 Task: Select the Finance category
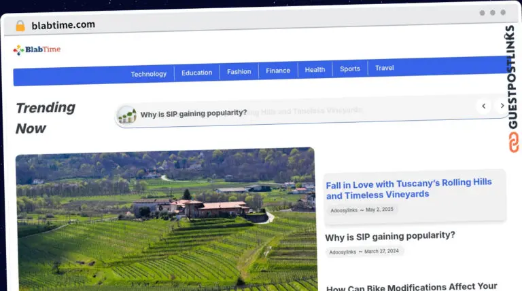tap(278, 71)
